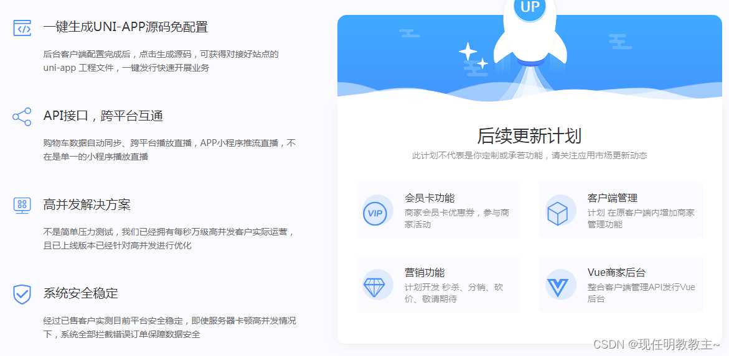The width and height of the screenshot is (729, 356).
Task: Click the heading 一键生成UNI-APP源码免配置
Action: click(x=126, y=27)
